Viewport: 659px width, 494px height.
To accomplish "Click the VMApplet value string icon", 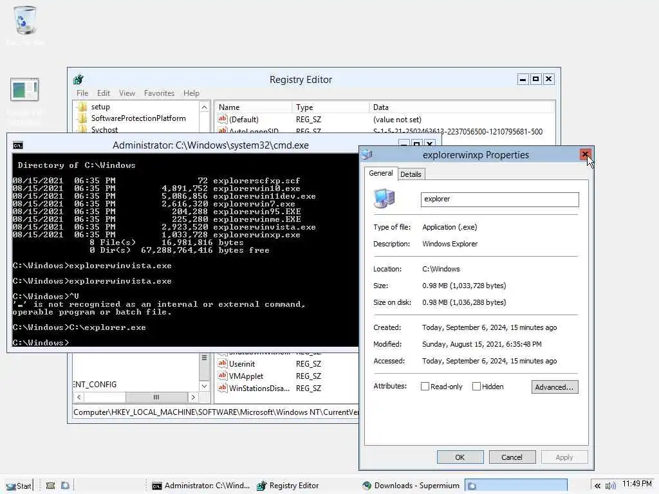I will point(222,376).
